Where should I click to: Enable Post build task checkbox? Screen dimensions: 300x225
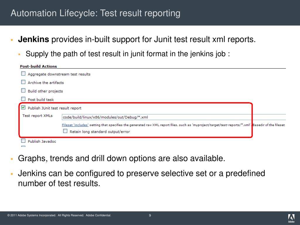[23, 99]
